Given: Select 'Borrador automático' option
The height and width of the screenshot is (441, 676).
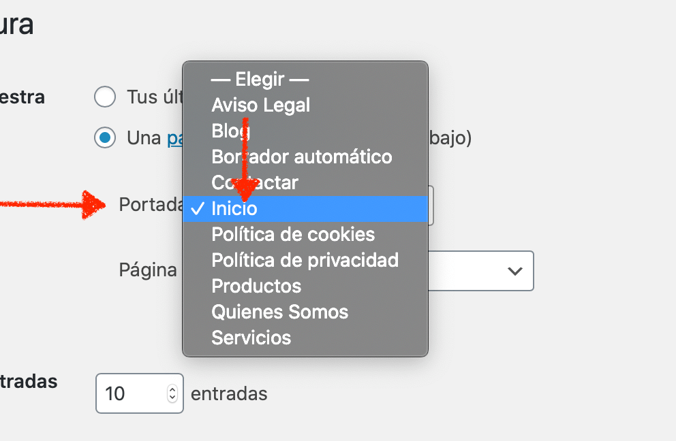Looking at the screenshot, I should point(305,157).
